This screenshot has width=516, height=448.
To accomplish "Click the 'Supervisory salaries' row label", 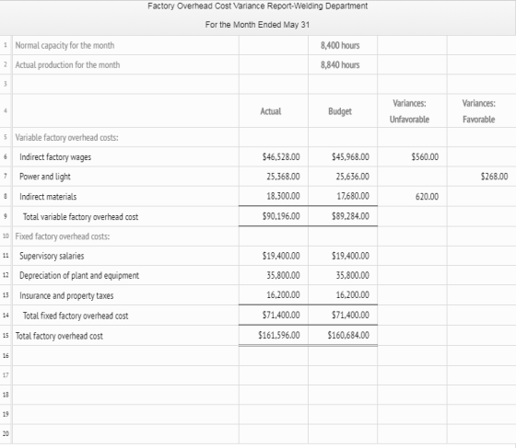I will (52, 256).
